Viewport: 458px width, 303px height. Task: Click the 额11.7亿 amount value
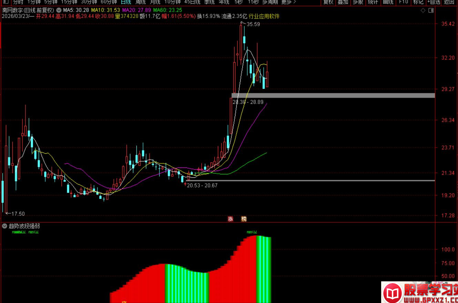click(x=150, y=16)
